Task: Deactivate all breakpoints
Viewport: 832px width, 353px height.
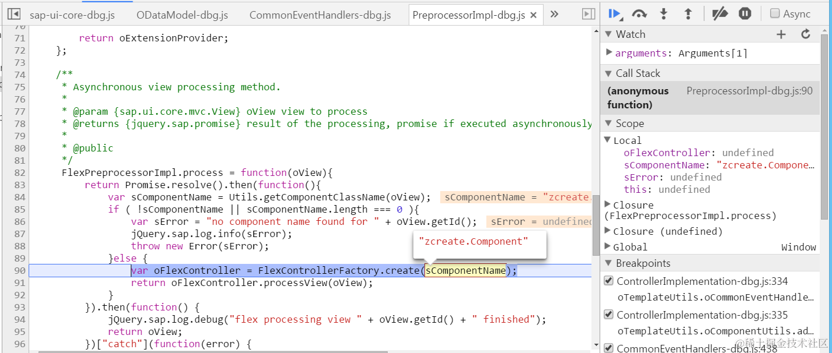Action: pos(720,13)
